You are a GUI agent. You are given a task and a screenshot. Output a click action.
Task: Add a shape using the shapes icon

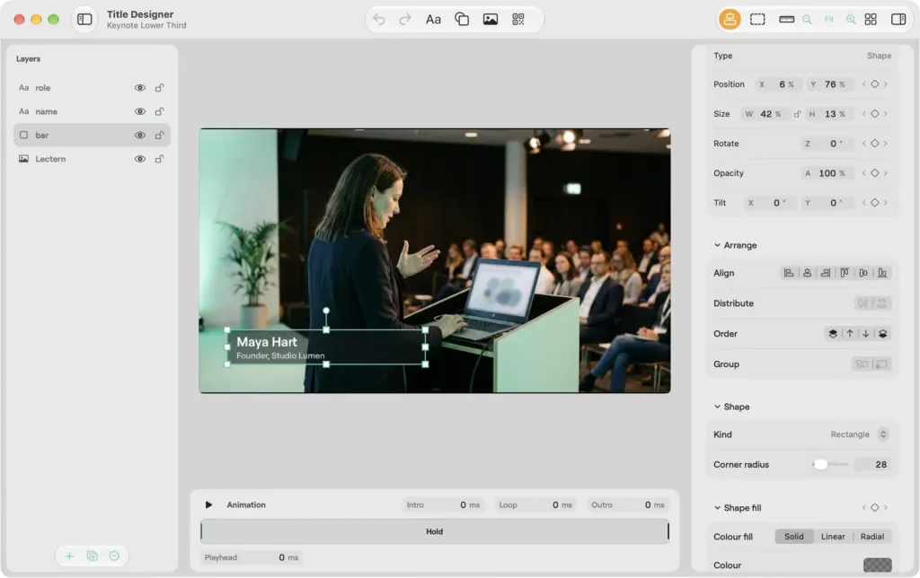462,20
